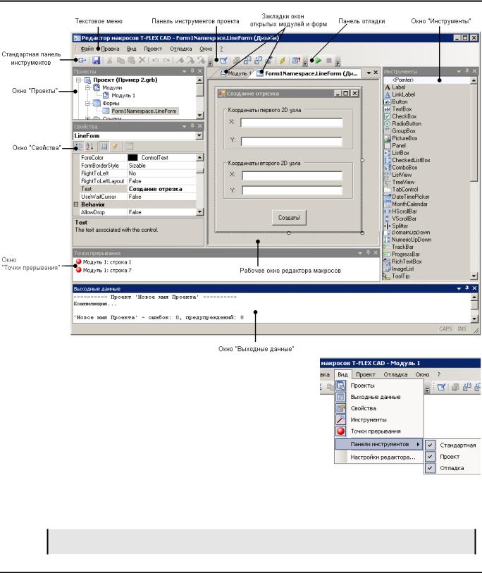482x573 pixels.
Task: Click the Properties grid icon in Свойства toolbar
Action: click(104, 147)
